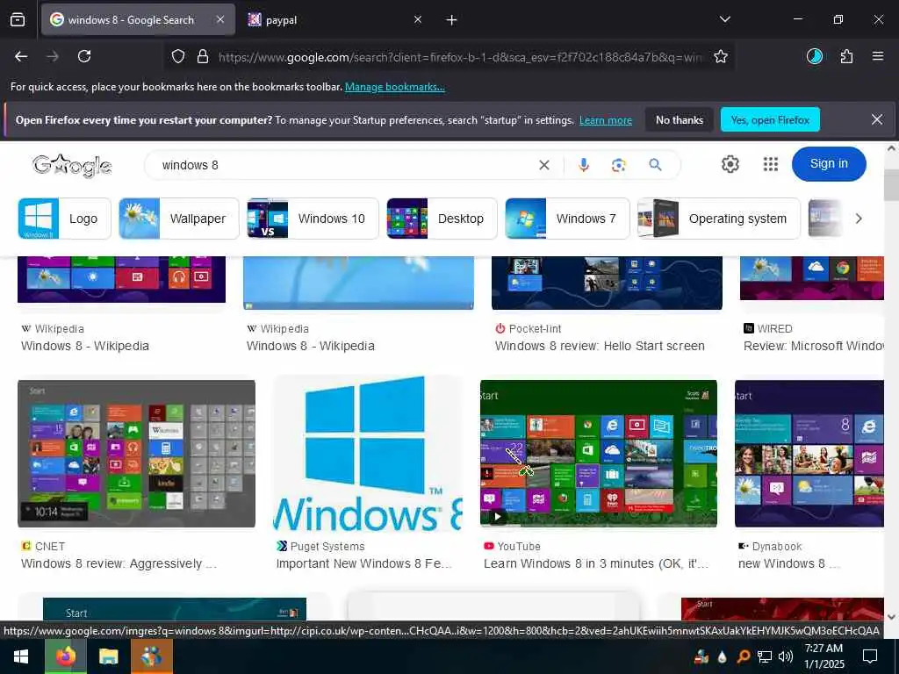This screenshot has height=674, width=899.
Task: Open the Extensions puzzle icon
Action: click(x=846, y=56)
